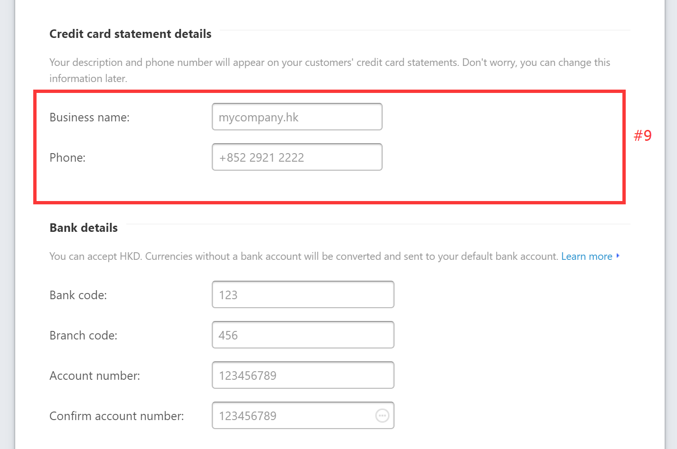Click the Credit card statement details heading
The height and width of the screenshot is (449, 677).
[x=131, y=34]
